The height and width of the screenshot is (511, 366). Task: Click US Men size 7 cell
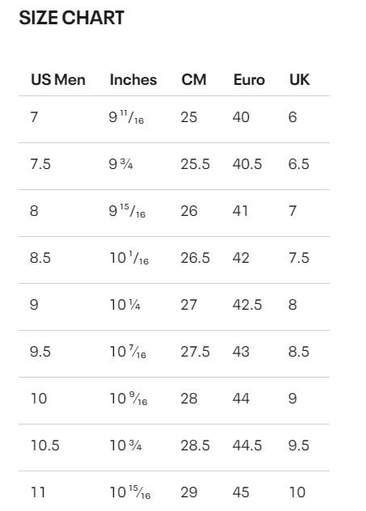(34, 117)
